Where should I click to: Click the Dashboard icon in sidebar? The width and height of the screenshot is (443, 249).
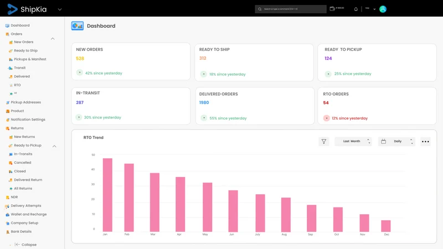click(7, 25)
